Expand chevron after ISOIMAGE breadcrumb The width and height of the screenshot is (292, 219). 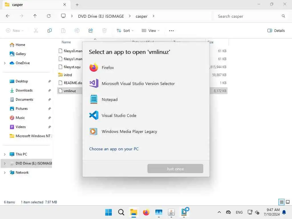130,16
